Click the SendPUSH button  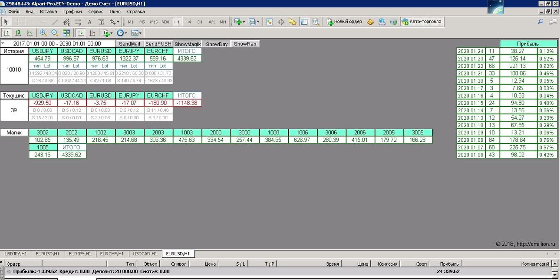point(158,44)
